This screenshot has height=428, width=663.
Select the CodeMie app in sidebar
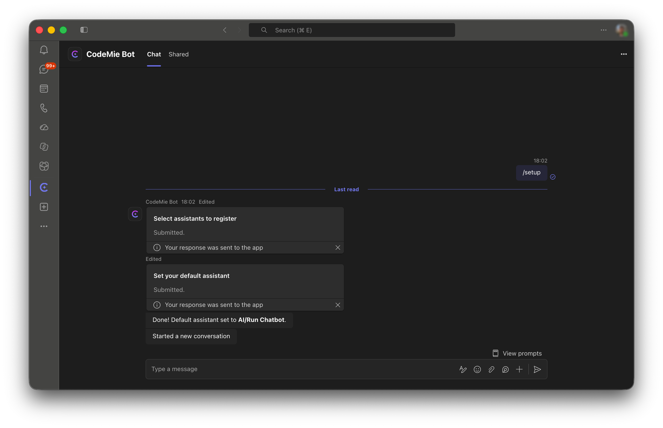[x=44, y=188]
